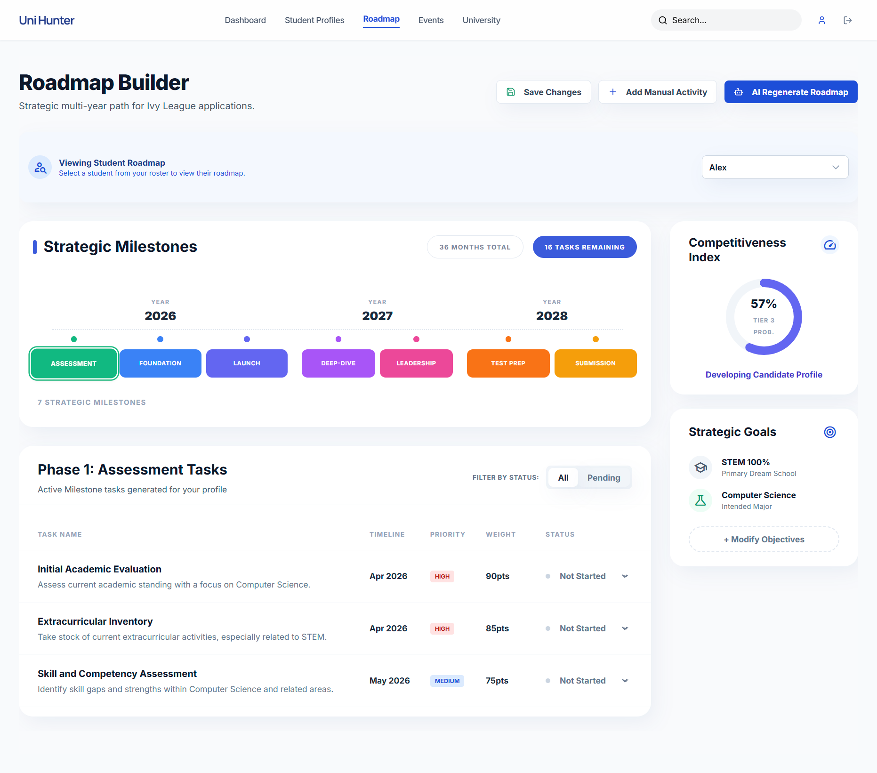Select the Roadmap tab

381,19
